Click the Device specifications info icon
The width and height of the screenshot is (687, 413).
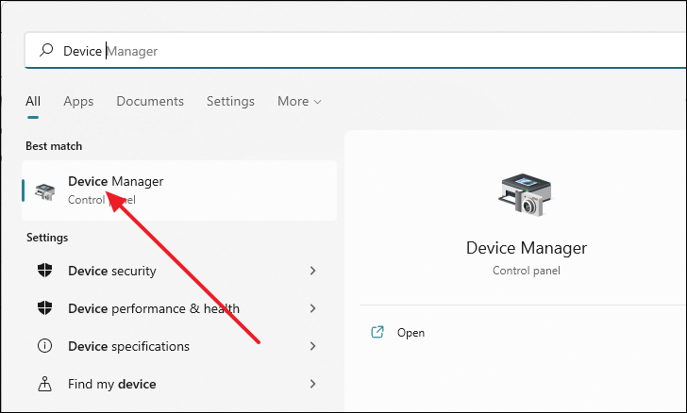(44, 345)
